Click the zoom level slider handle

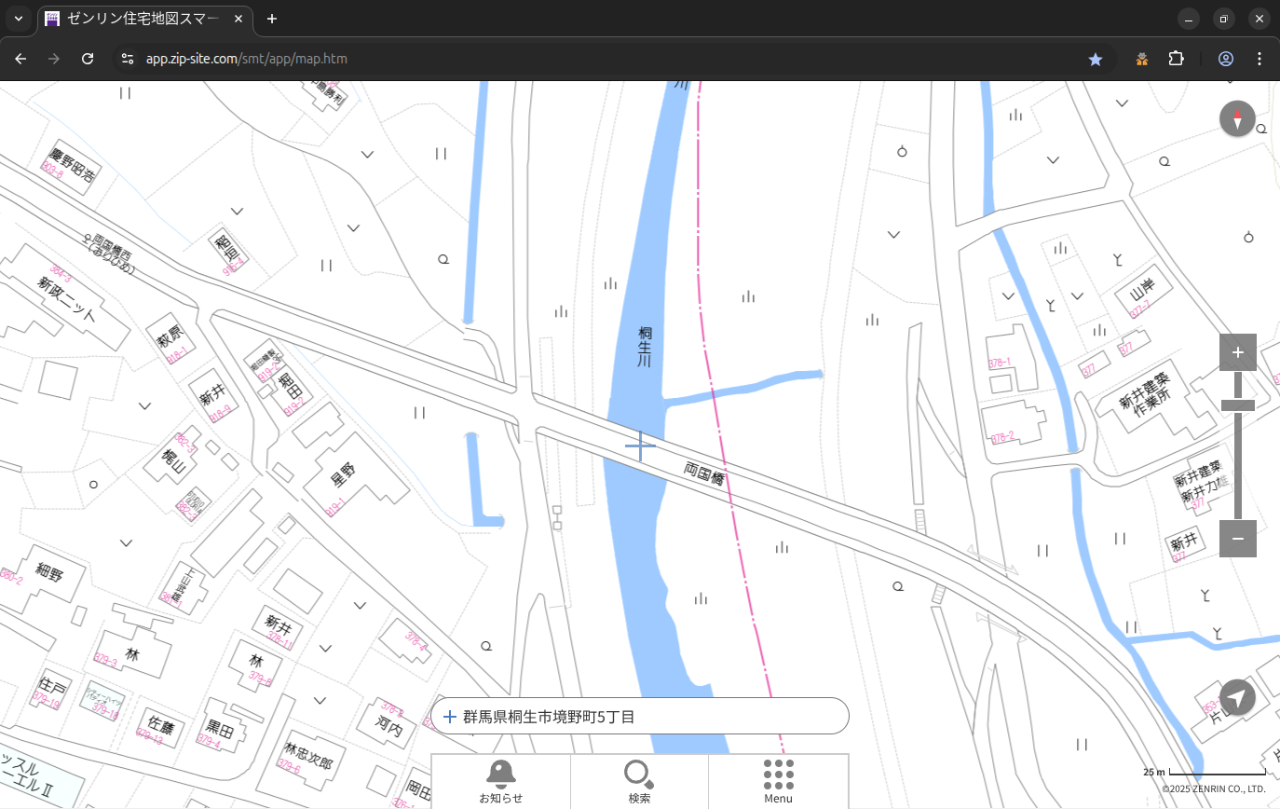pyautogui.click(x=1237, y=404)
